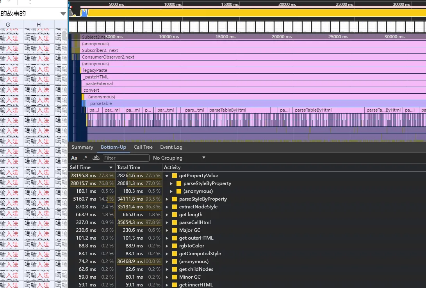This screenshot has height=288, width=426.
Task: Collapse the getPropertyValue tree row
Action: tap(167, 176)
